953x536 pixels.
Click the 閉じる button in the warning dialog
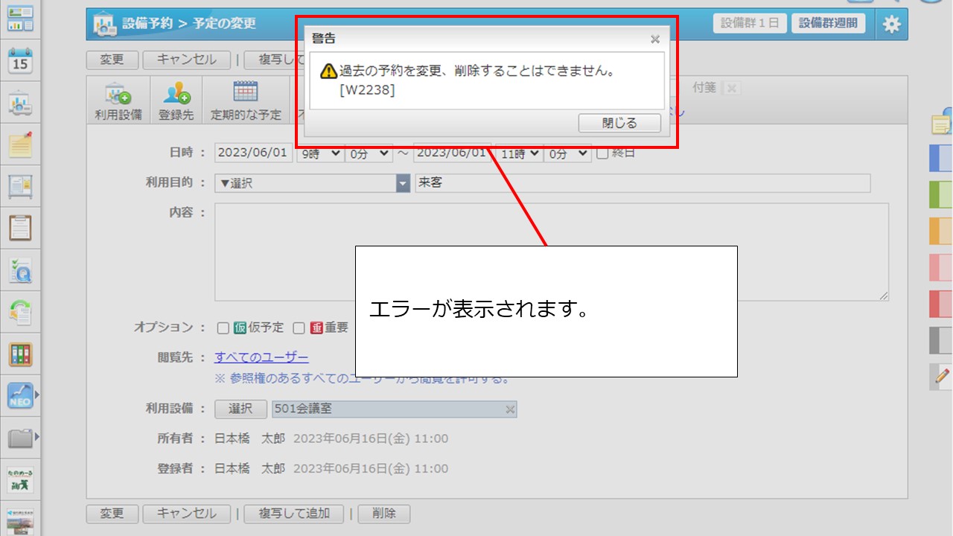[x=620, y=123]
